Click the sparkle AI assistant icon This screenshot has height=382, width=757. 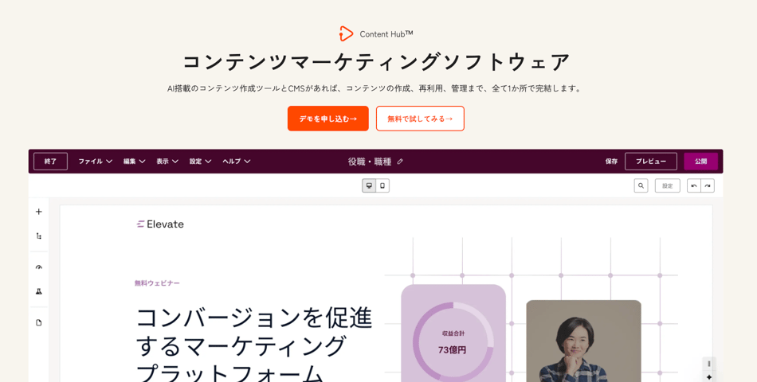coord(708,376)
